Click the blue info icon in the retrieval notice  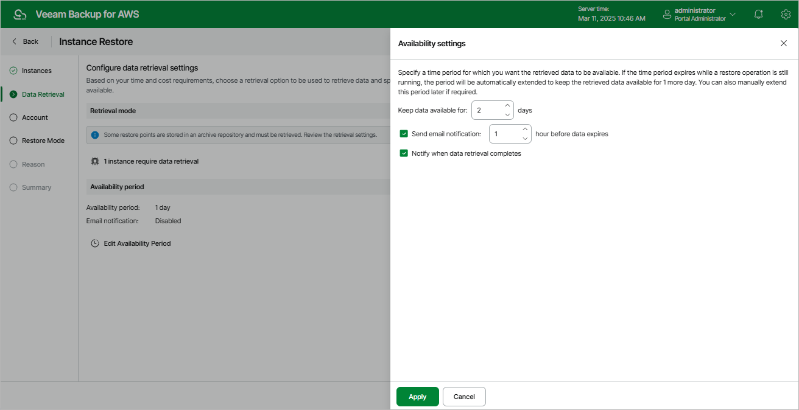[x=95, y=134]
